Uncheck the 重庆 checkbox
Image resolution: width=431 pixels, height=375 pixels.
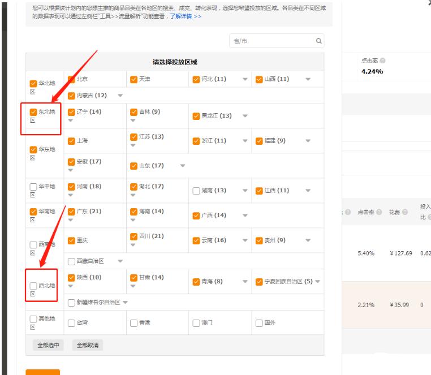[71, 240]
